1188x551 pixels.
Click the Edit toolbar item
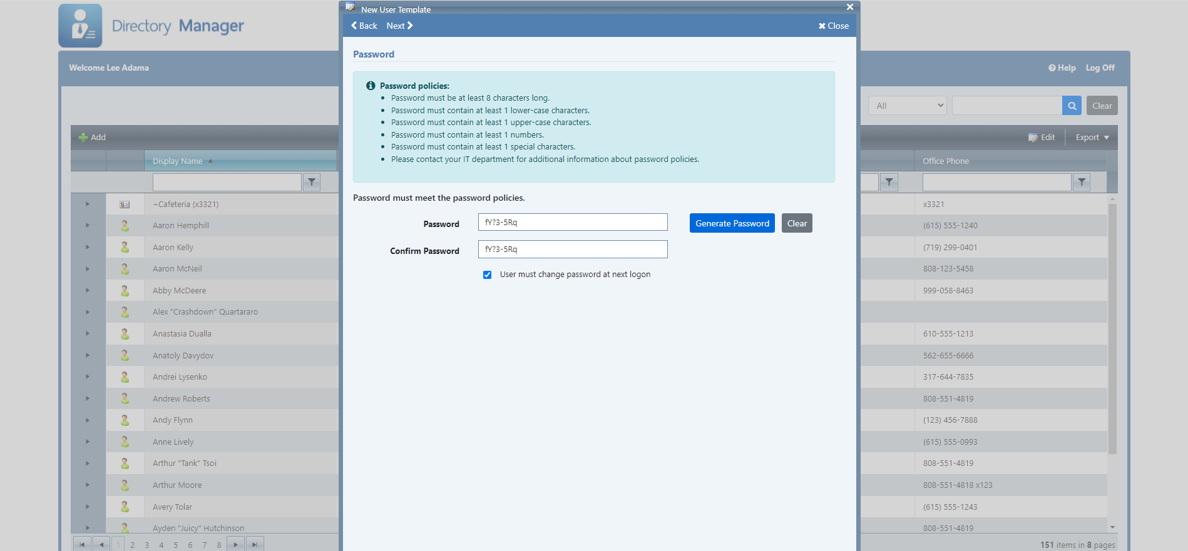point(1042,138)
